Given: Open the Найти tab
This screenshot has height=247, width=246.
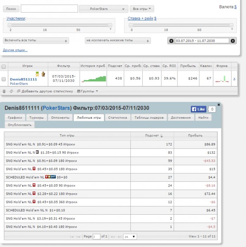Looking at the screenshot, I should coord(203,118).
